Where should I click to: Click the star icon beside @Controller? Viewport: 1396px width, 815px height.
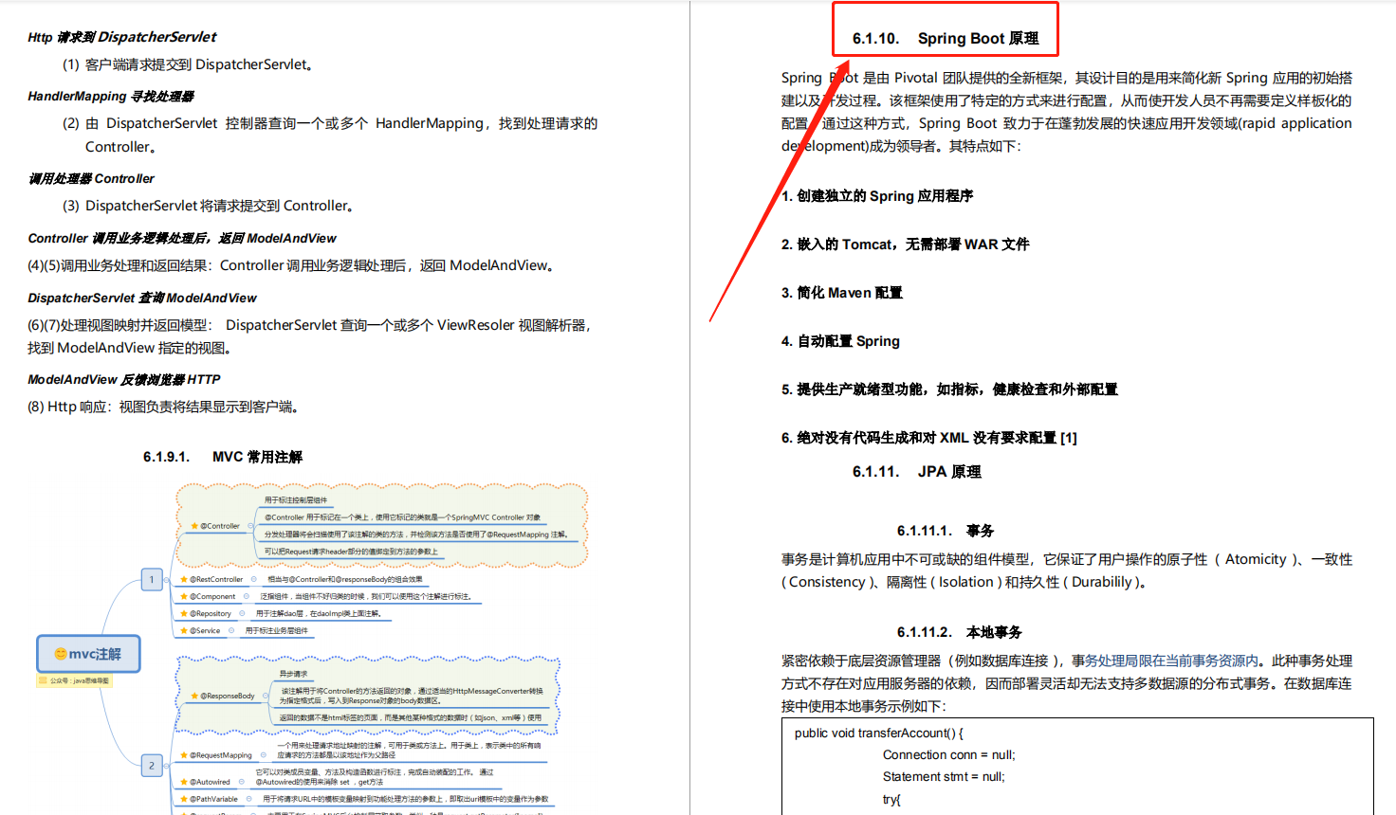point(193,526)
